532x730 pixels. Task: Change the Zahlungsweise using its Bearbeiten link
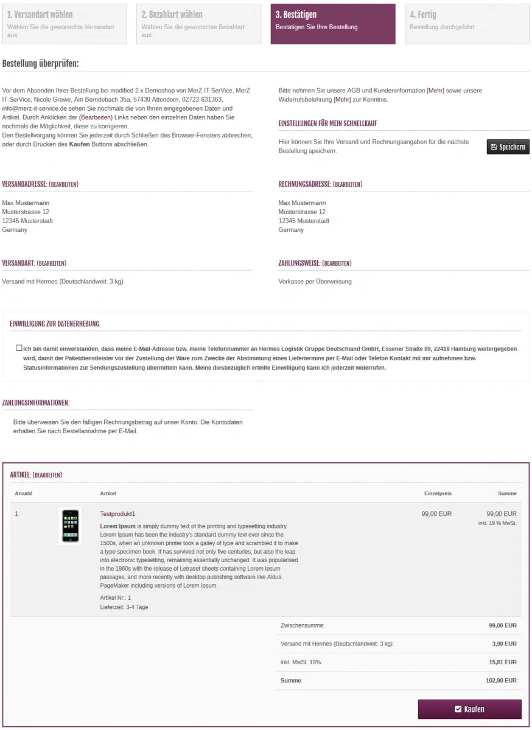(337, 263)
